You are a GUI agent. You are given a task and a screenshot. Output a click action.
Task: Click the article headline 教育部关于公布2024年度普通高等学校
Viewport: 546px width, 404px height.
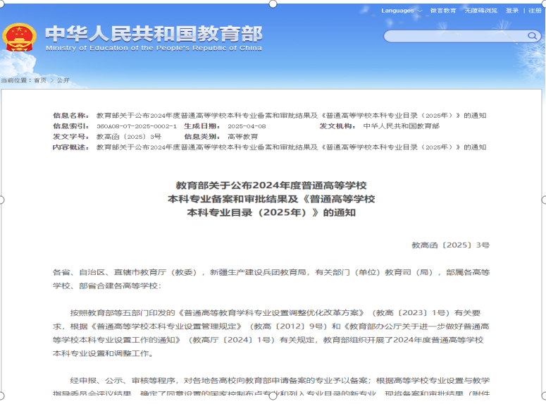point(271,185)
